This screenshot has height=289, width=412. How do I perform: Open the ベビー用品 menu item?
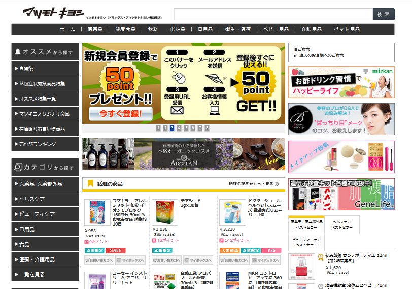click(276, 29)
